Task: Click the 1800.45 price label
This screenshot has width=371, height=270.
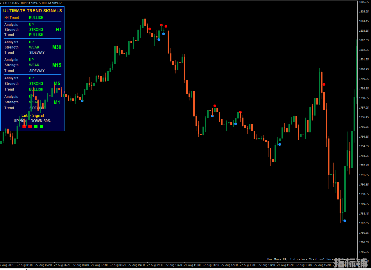Action: [x=364, y=69]
